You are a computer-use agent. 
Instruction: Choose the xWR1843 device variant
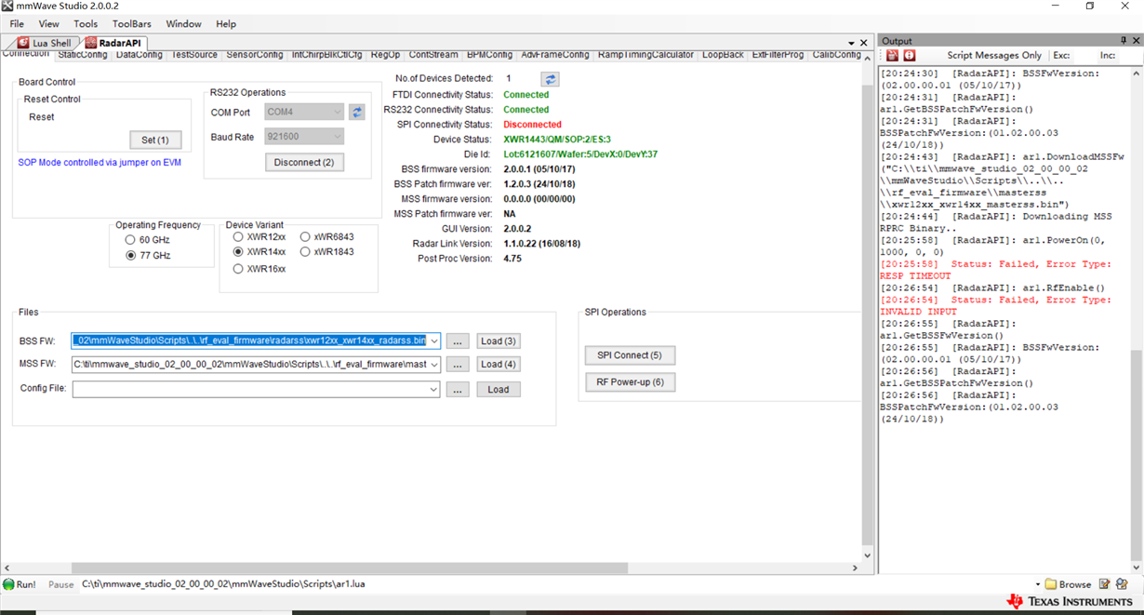(x=327, y=252)
